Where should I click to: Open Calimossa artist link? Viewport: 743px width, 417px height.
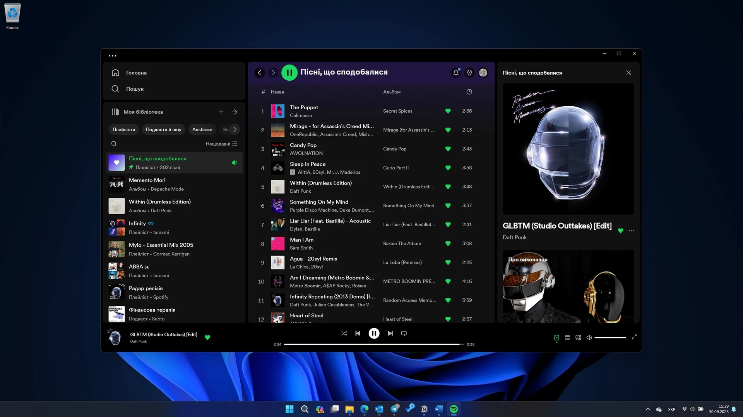(301, 115)
